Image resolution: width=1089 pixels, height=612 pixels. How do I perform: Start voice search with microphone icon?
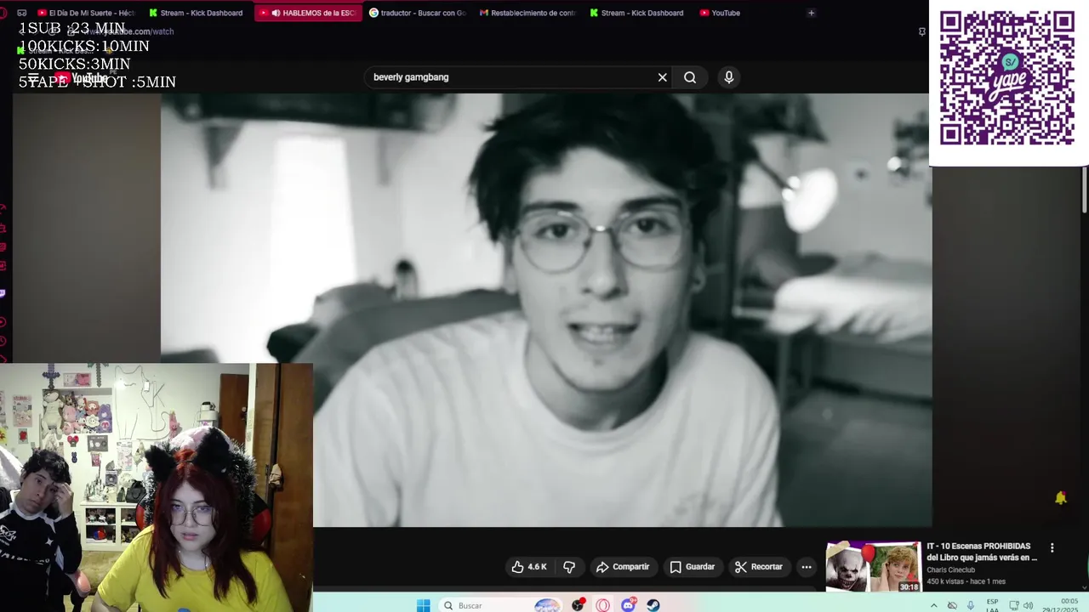(x=728, y=77)
